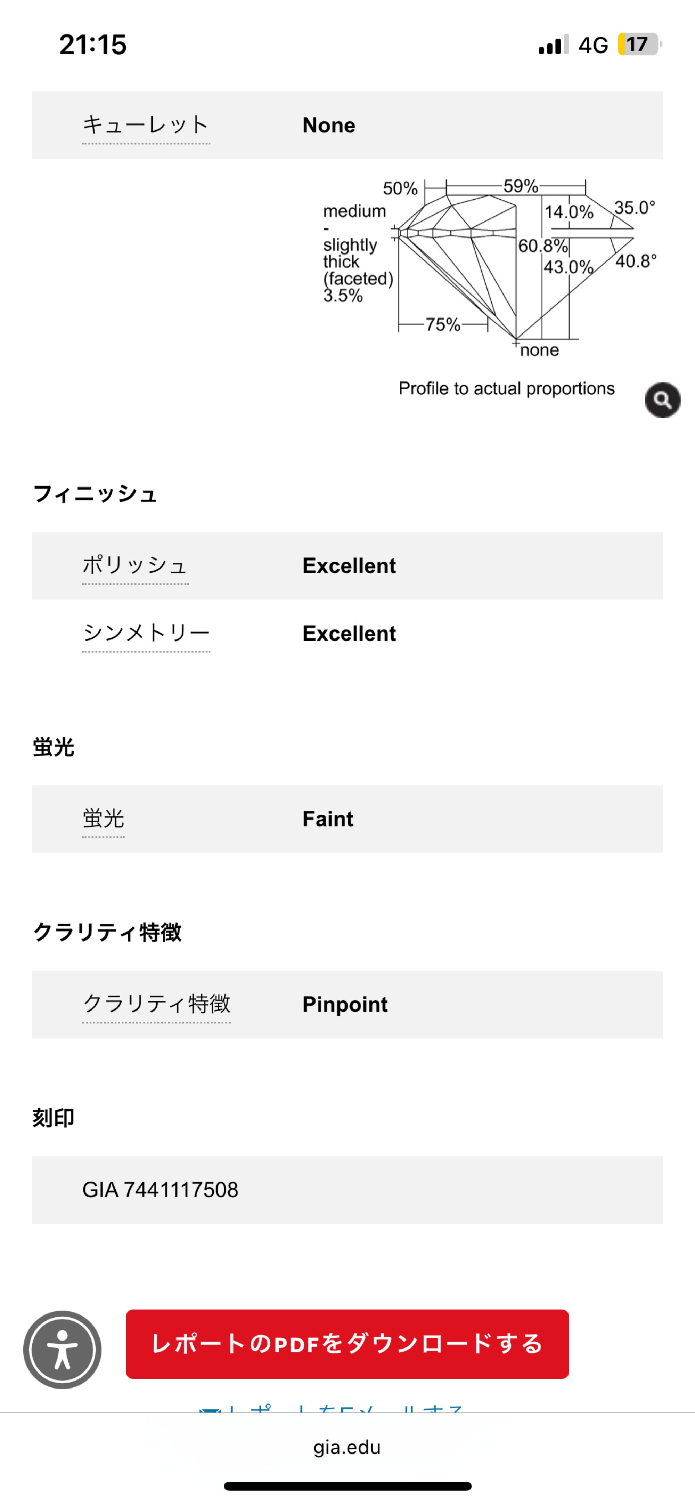
Task: Tap the シンメトリー underlined label
Action: pos(146,633)
